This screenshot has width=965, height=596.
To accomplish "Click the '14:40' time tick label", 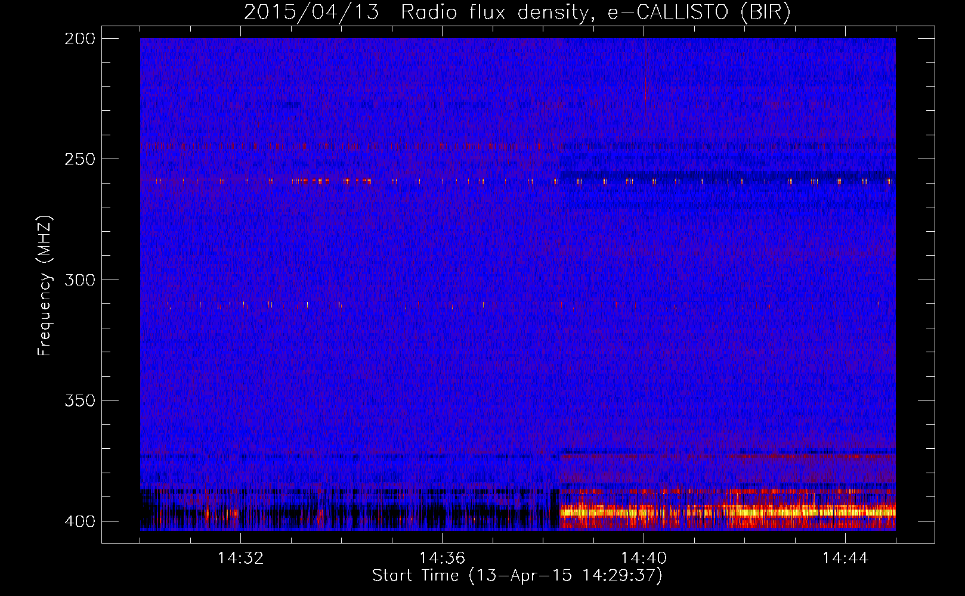I will pyautogui.click(x=644, y=558).
